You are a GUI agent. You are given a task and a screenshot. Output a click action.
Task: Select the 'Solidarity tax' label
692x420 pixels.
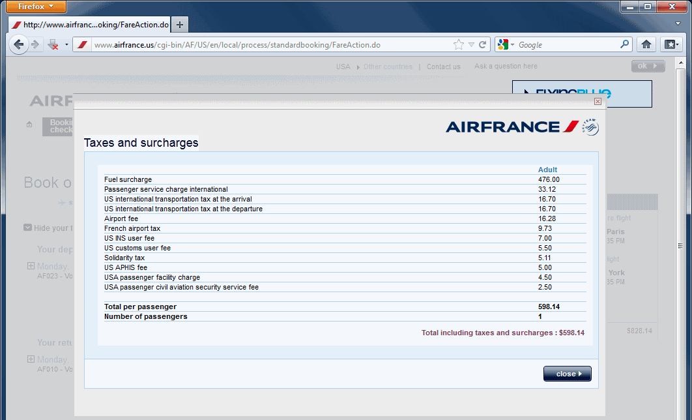(x=124, y=258)
